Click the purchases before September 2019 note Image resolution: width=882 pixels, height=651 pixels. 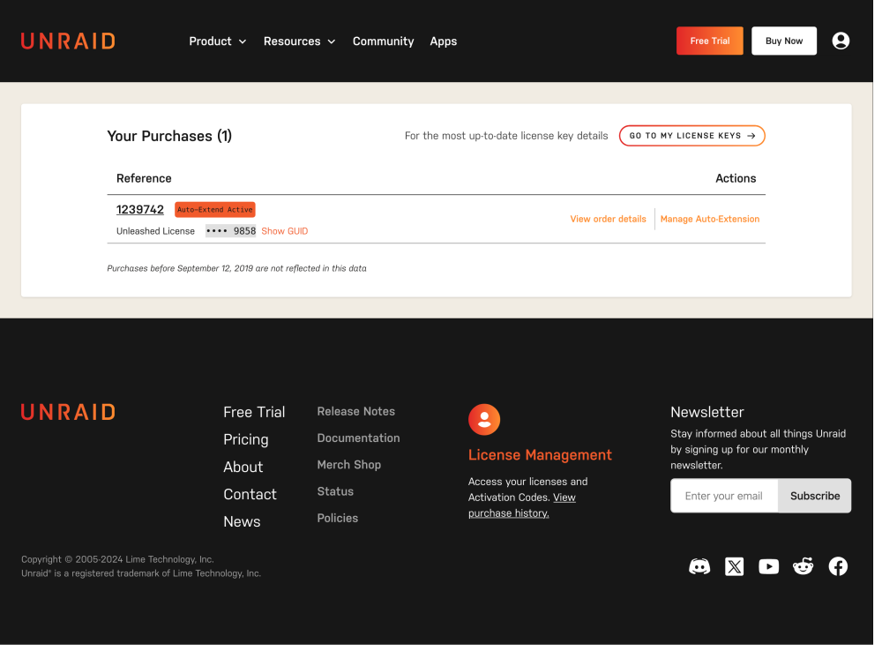[236, 268]
